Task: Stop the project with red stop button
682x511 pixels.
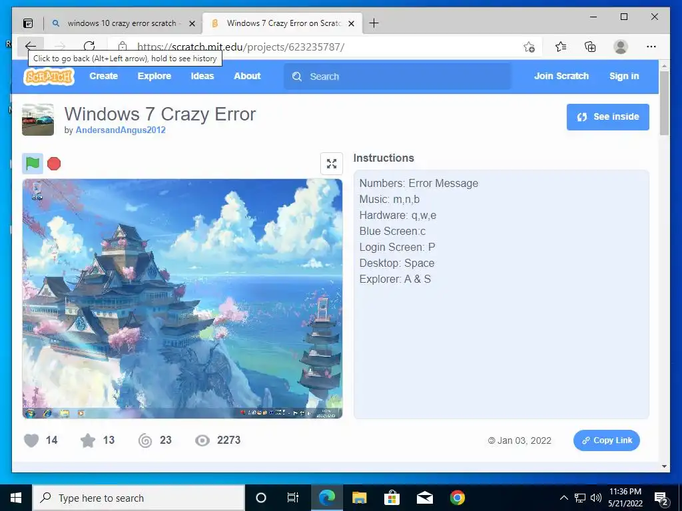Action: [x=54, y=164]
